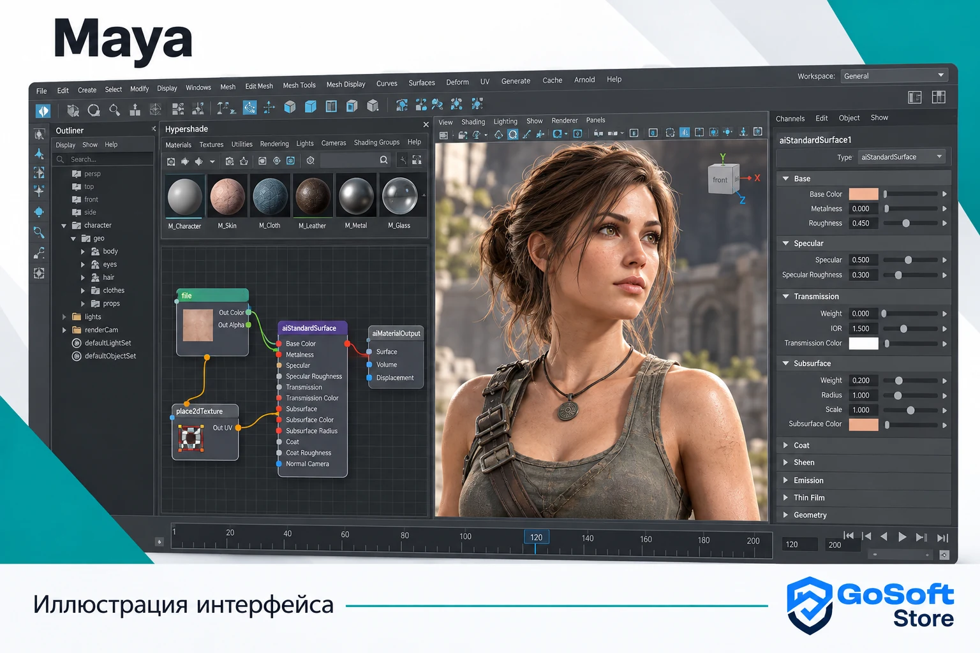Viewport: 980px width, 653px height.
Task: Click the Base Color swatch
Action: point(863,194)
